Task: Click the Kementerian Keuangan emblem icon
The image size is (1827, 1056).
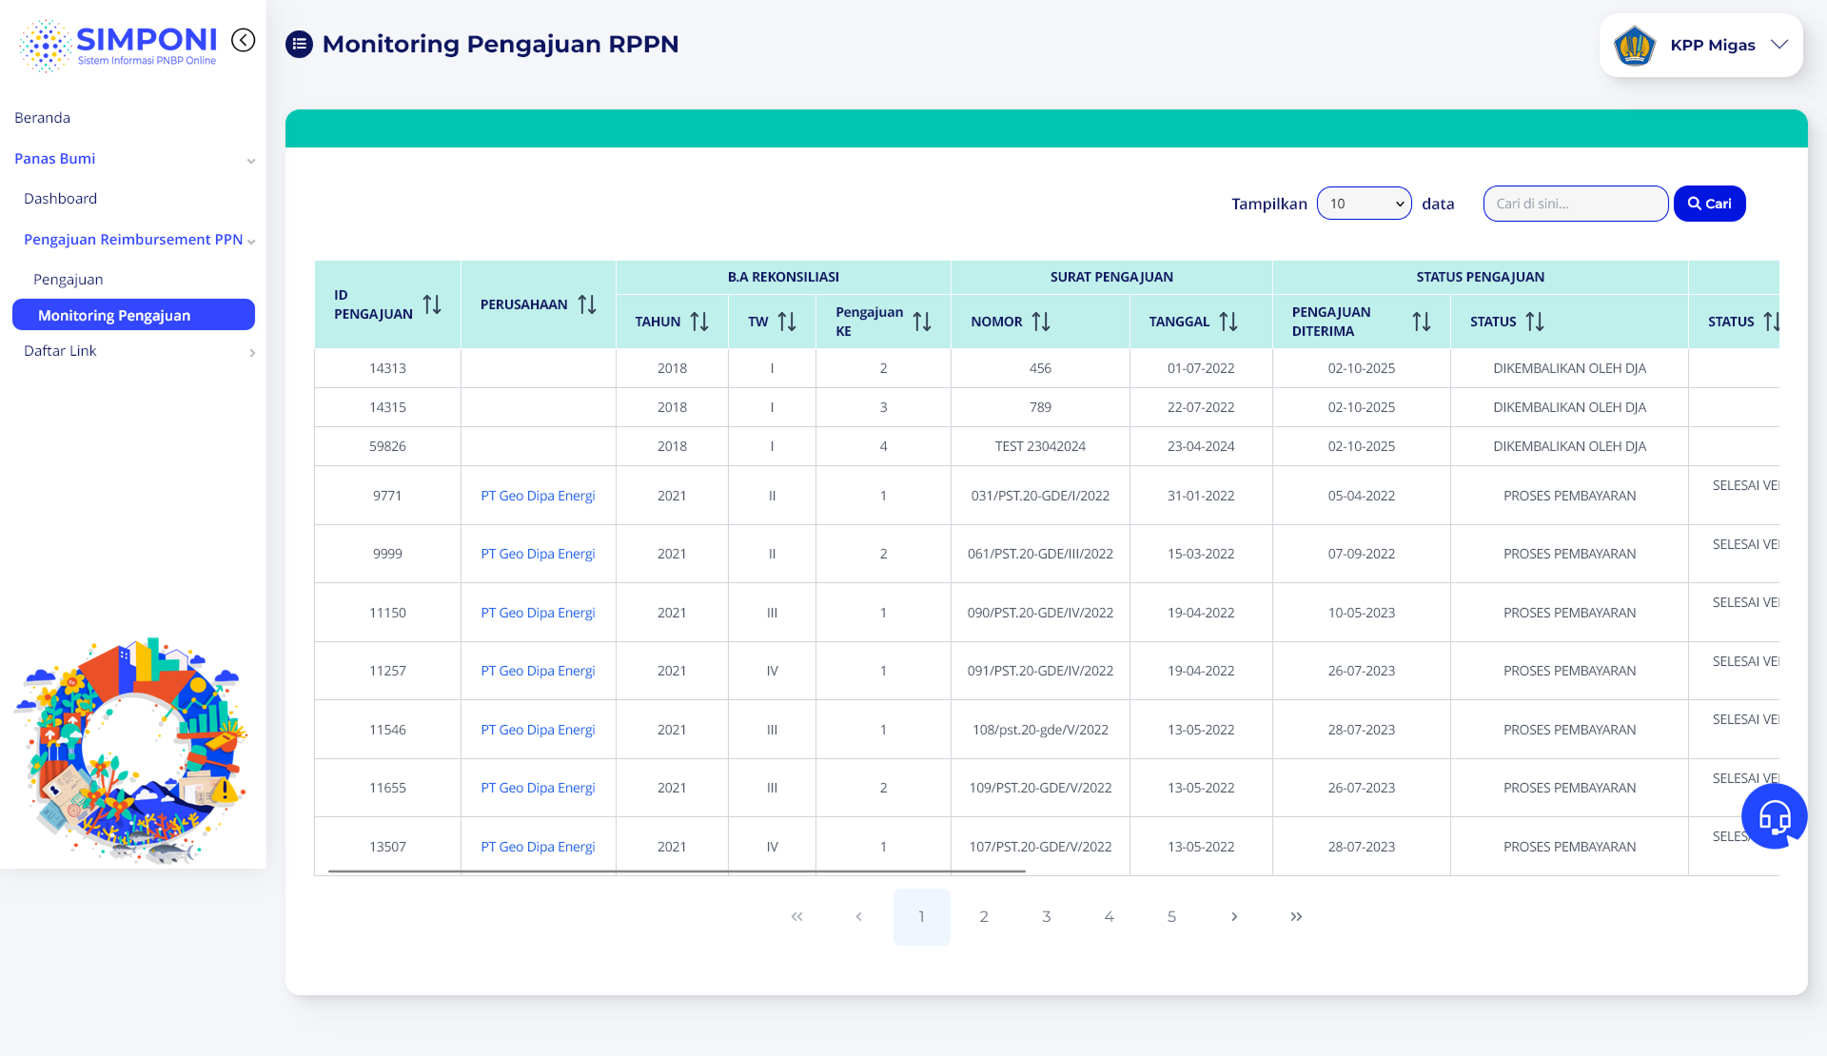Action: tap(1635, 45)
